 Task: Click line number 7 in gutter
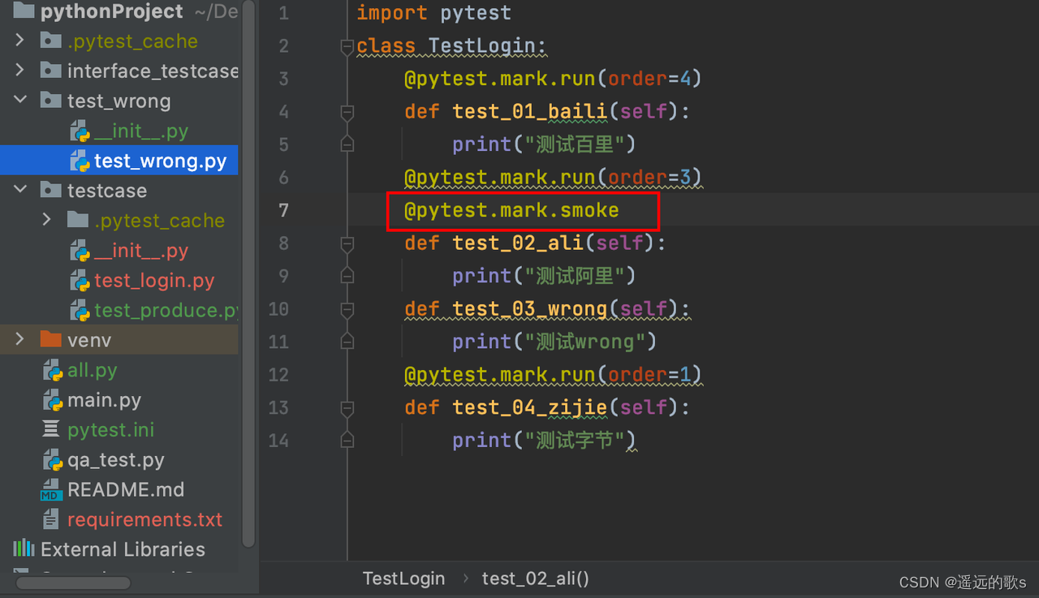[x=283, y=210]
